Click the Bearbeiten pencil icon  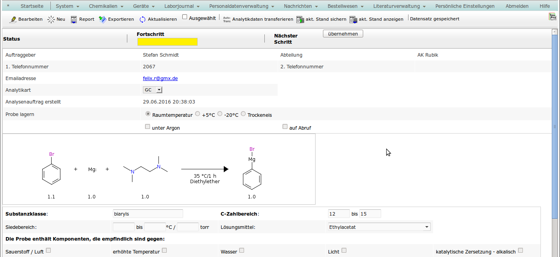(13, 19)
